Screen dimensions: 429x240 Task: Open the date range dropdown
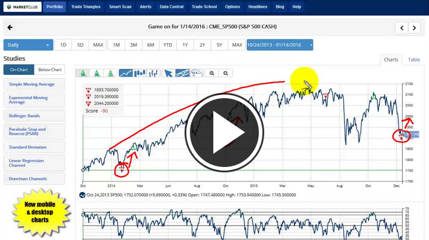tap(279, 45)
